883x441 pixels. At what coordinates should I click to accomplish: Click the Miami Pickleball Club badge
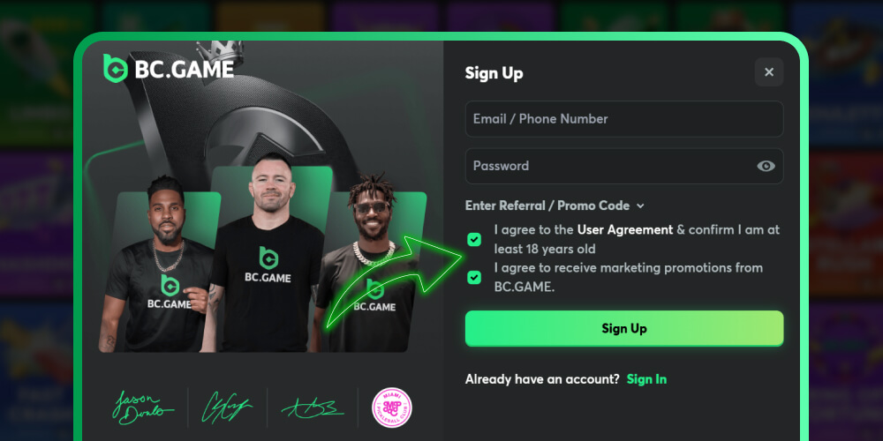391,407
